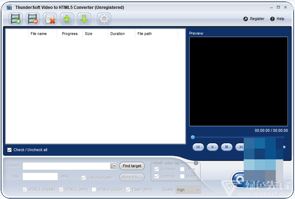Play the preview video
The width and height of the screenshot is (295, 199).
click(212, 147)
